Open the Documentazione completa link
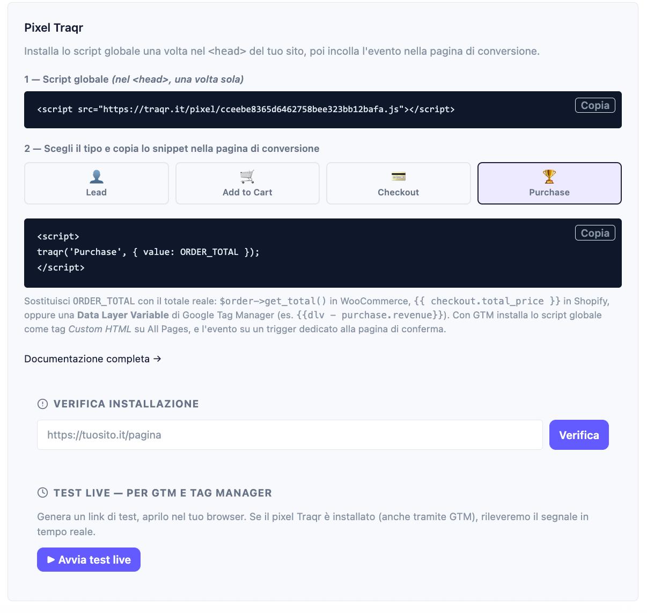 [93, 359]
